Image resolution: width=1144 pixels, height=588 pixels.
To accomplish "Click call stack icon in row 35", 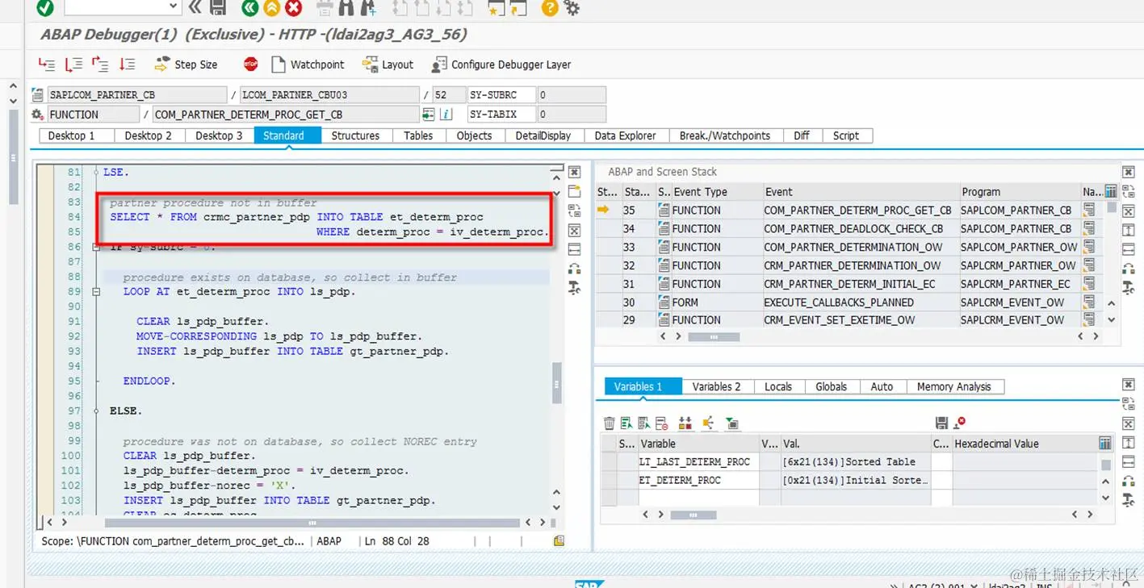I will 664,211.
